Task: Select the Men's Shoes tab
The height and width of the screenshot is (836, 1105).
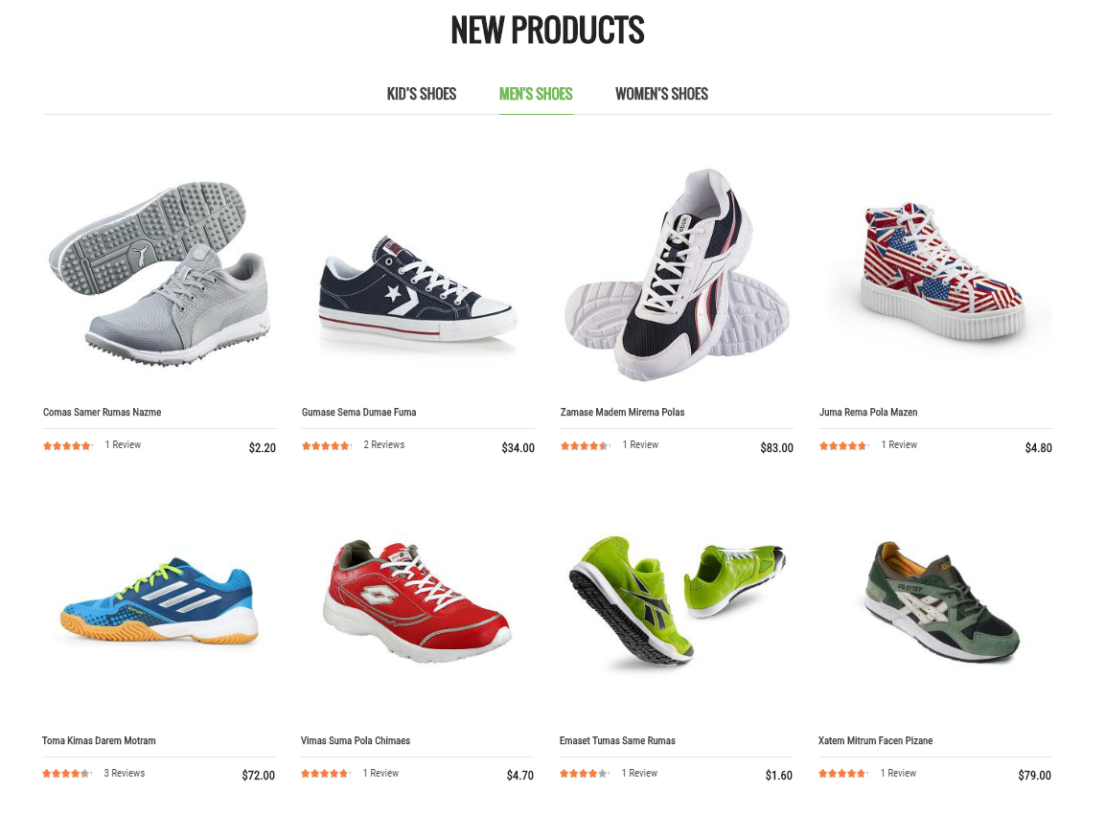Action: coord(536,94)
